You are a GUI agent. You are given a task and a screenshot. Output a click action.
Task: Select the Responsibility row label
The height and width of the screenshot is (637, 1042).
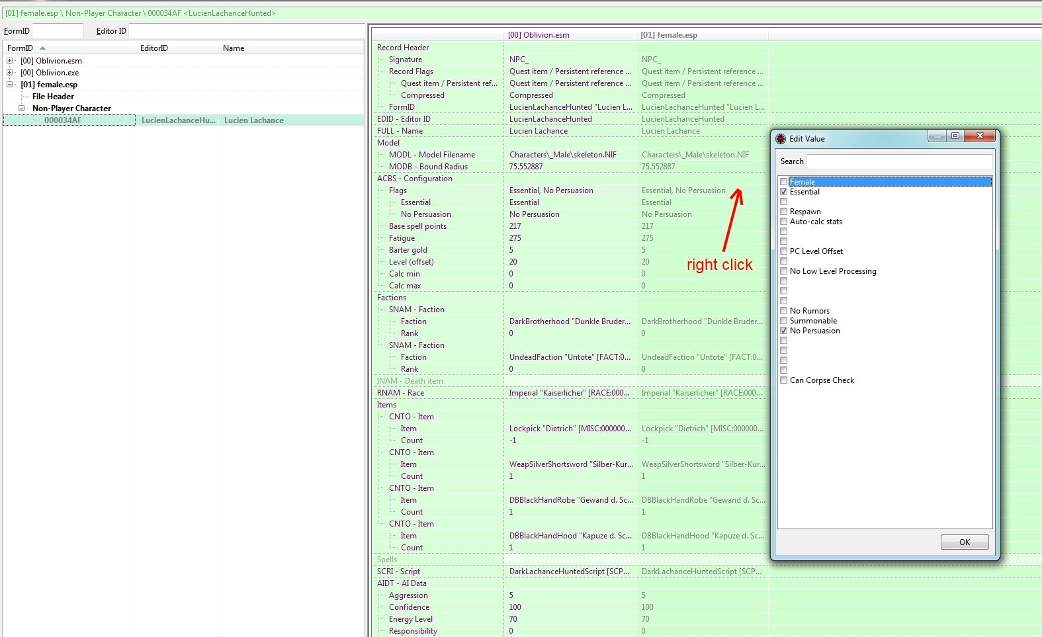point(413,631)
